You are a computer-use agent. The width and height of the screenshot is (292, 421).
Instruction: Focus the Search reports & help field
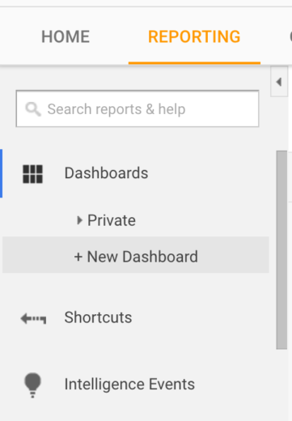[x=138, y=108]
